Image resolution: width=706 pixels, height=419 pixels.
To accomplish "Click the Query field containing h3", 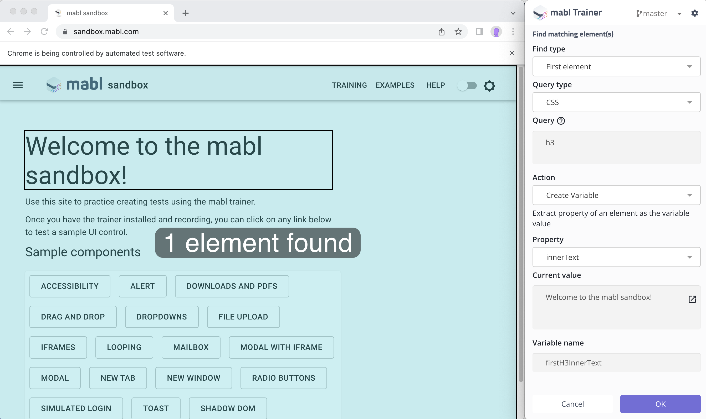I will [x=616, y=147].
